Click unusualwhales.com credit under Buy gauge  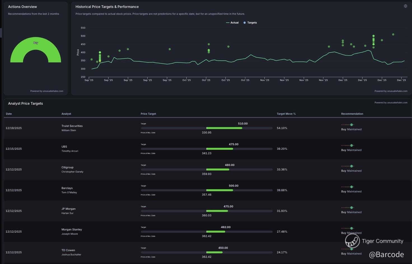pyautogui.click(x=47, y=91)
